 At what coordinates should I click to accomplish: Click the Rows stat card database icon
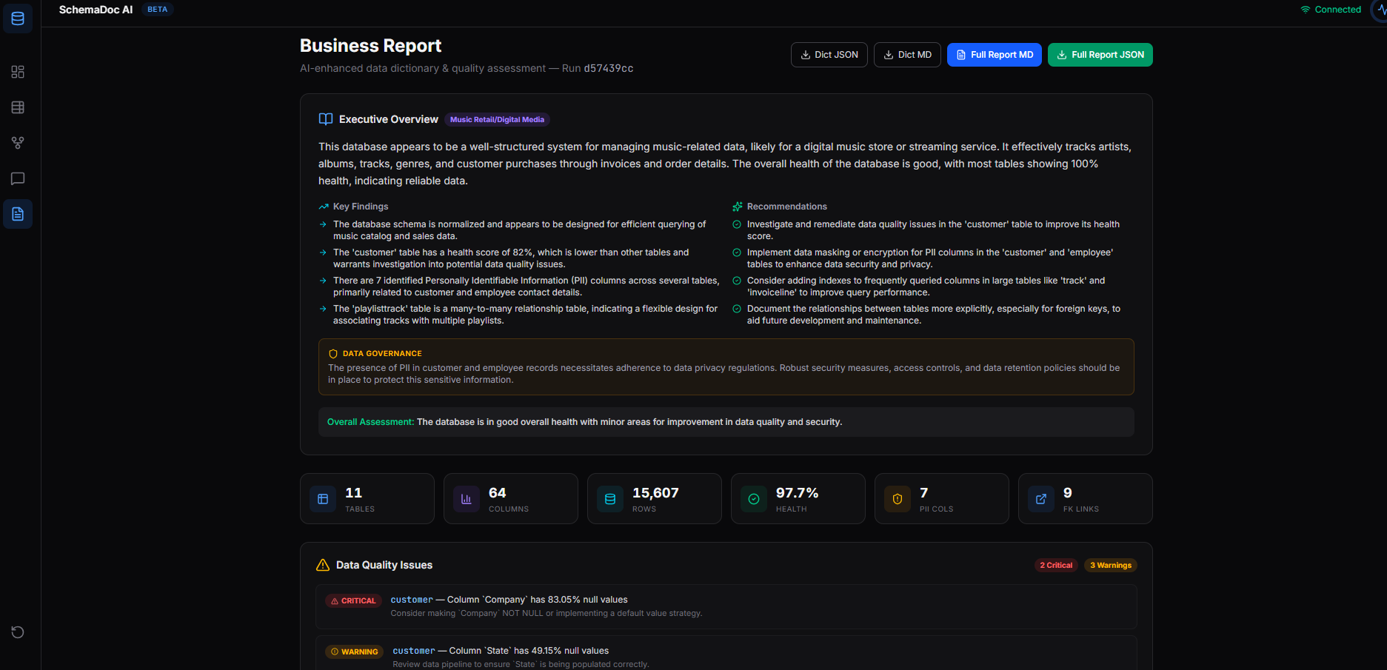(610, 499)
